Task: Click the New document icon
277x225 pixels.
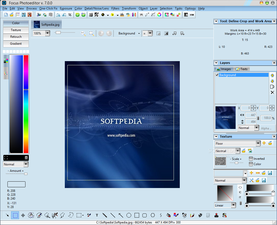Action: tap(6, 15)
